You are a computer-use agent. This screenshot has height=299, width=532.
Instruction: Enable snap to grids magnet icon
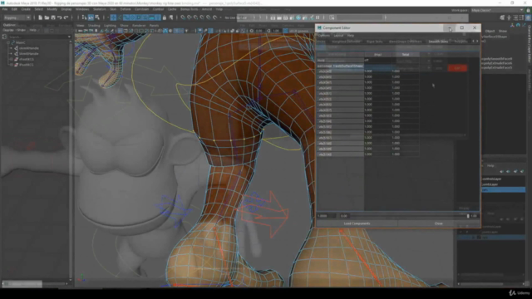click(x=183, y=17)
